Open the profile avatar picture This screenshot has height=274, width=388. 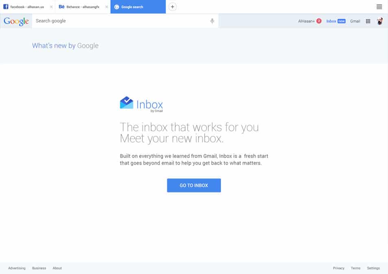(x=379, y=21)
